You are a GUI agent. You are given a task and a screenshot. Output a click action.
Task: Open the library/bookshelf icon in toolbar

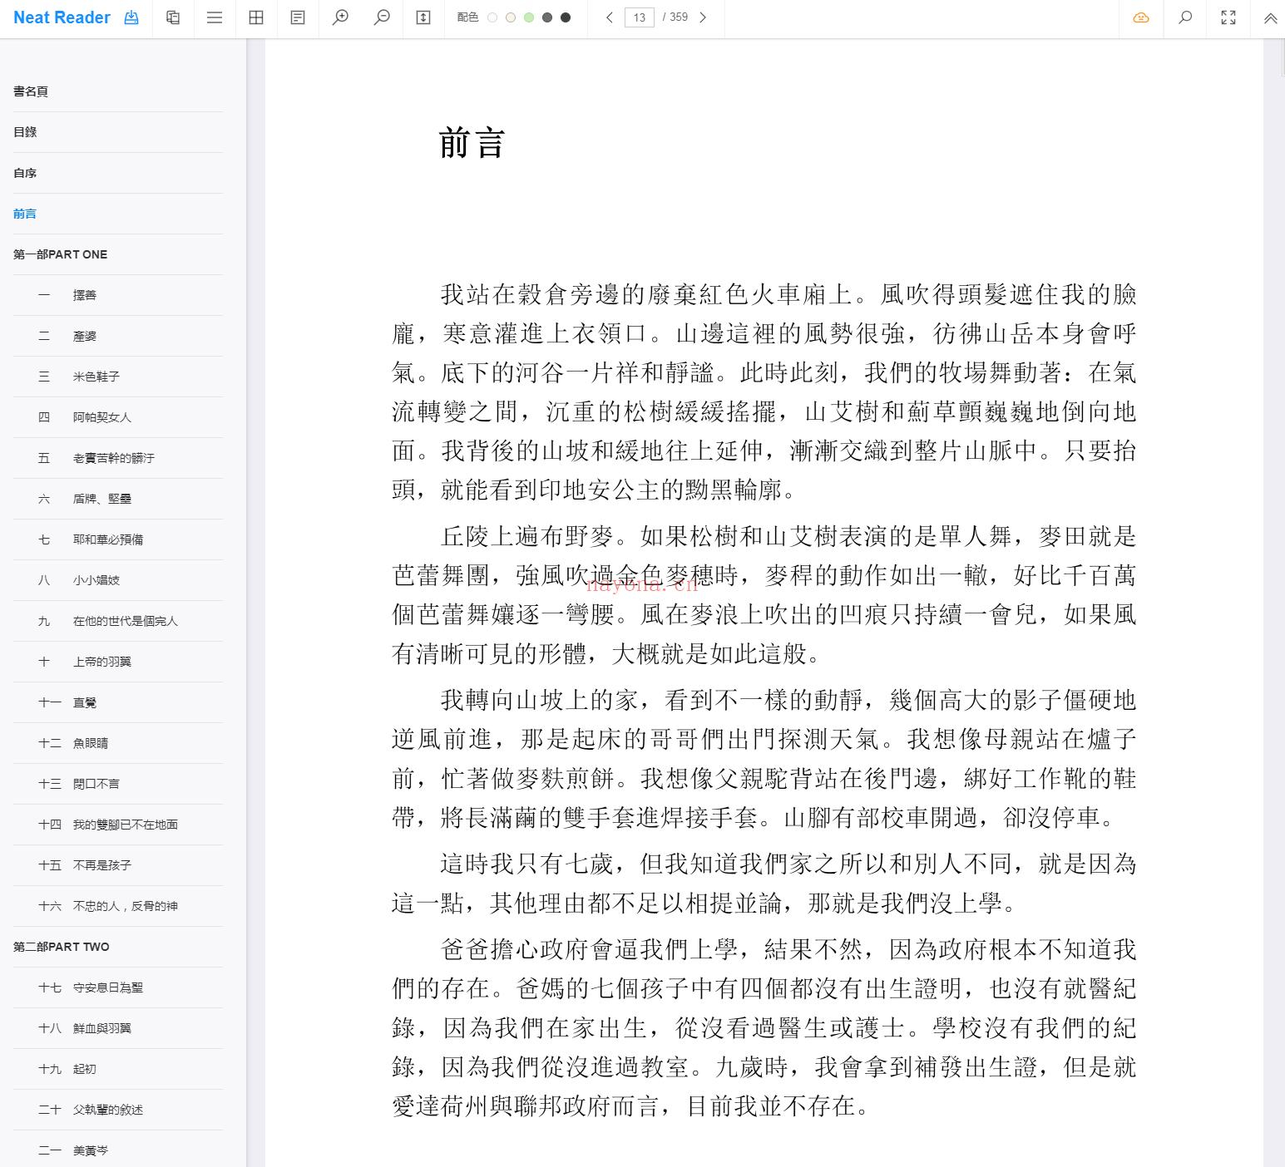click(x=173, y=17)
